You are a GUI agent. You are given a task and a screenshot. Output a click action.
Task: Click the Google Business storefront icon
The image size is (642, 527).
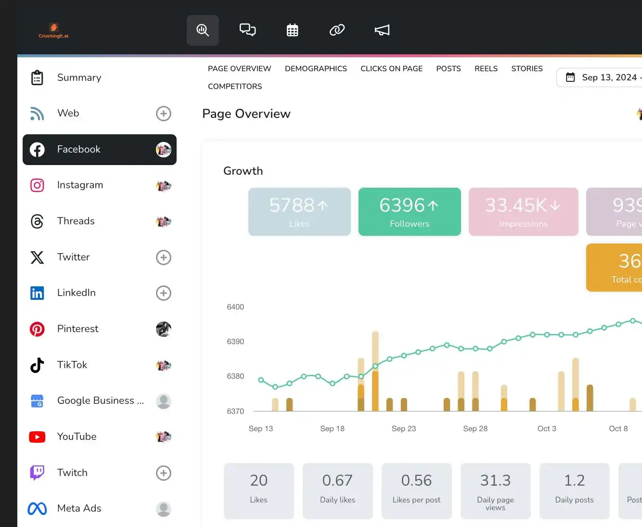[x=37, y=401]
